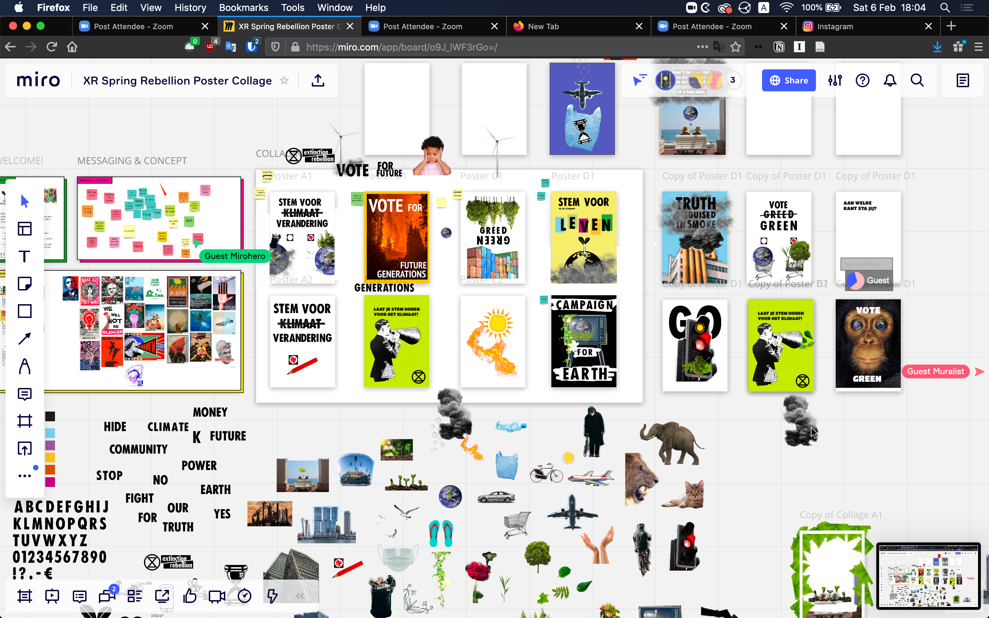Star the XR Spring Rebellion board
989x618 pixels.
click(x=284, y=81)
